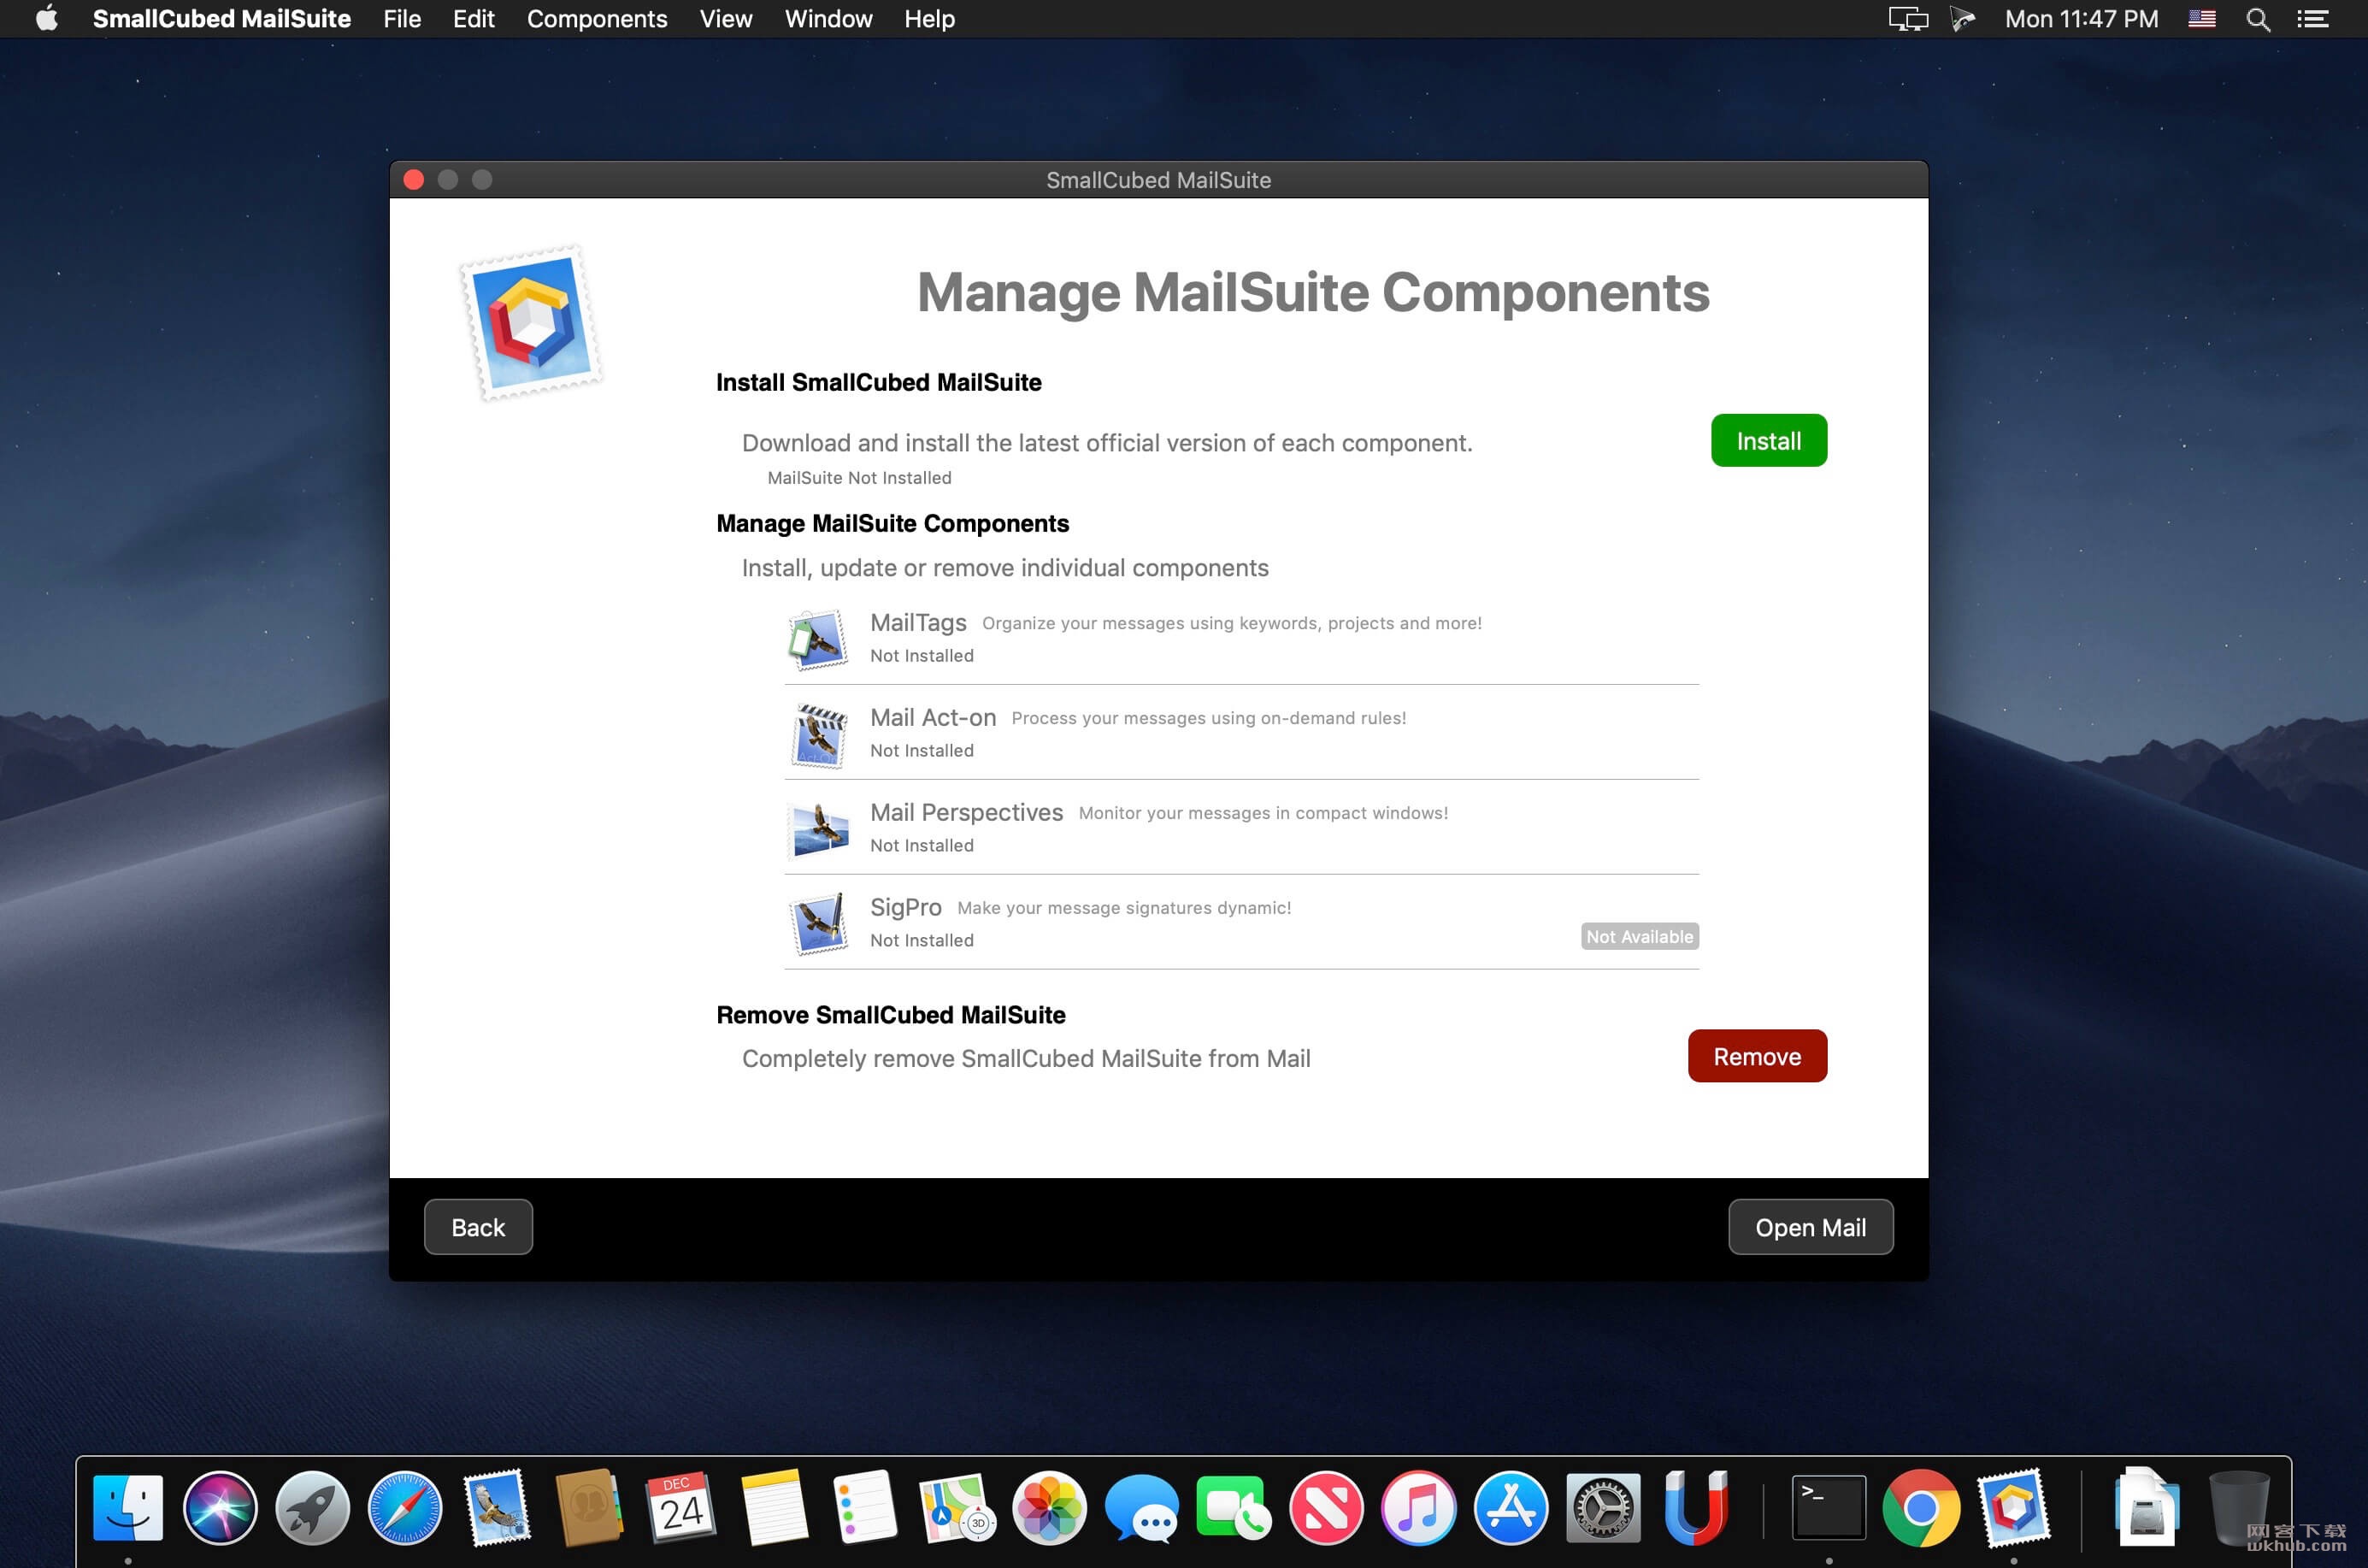Viewport: 2368px width, 1568px height.
Task: Open Safari from the dock
Action: pos(404,1507)
